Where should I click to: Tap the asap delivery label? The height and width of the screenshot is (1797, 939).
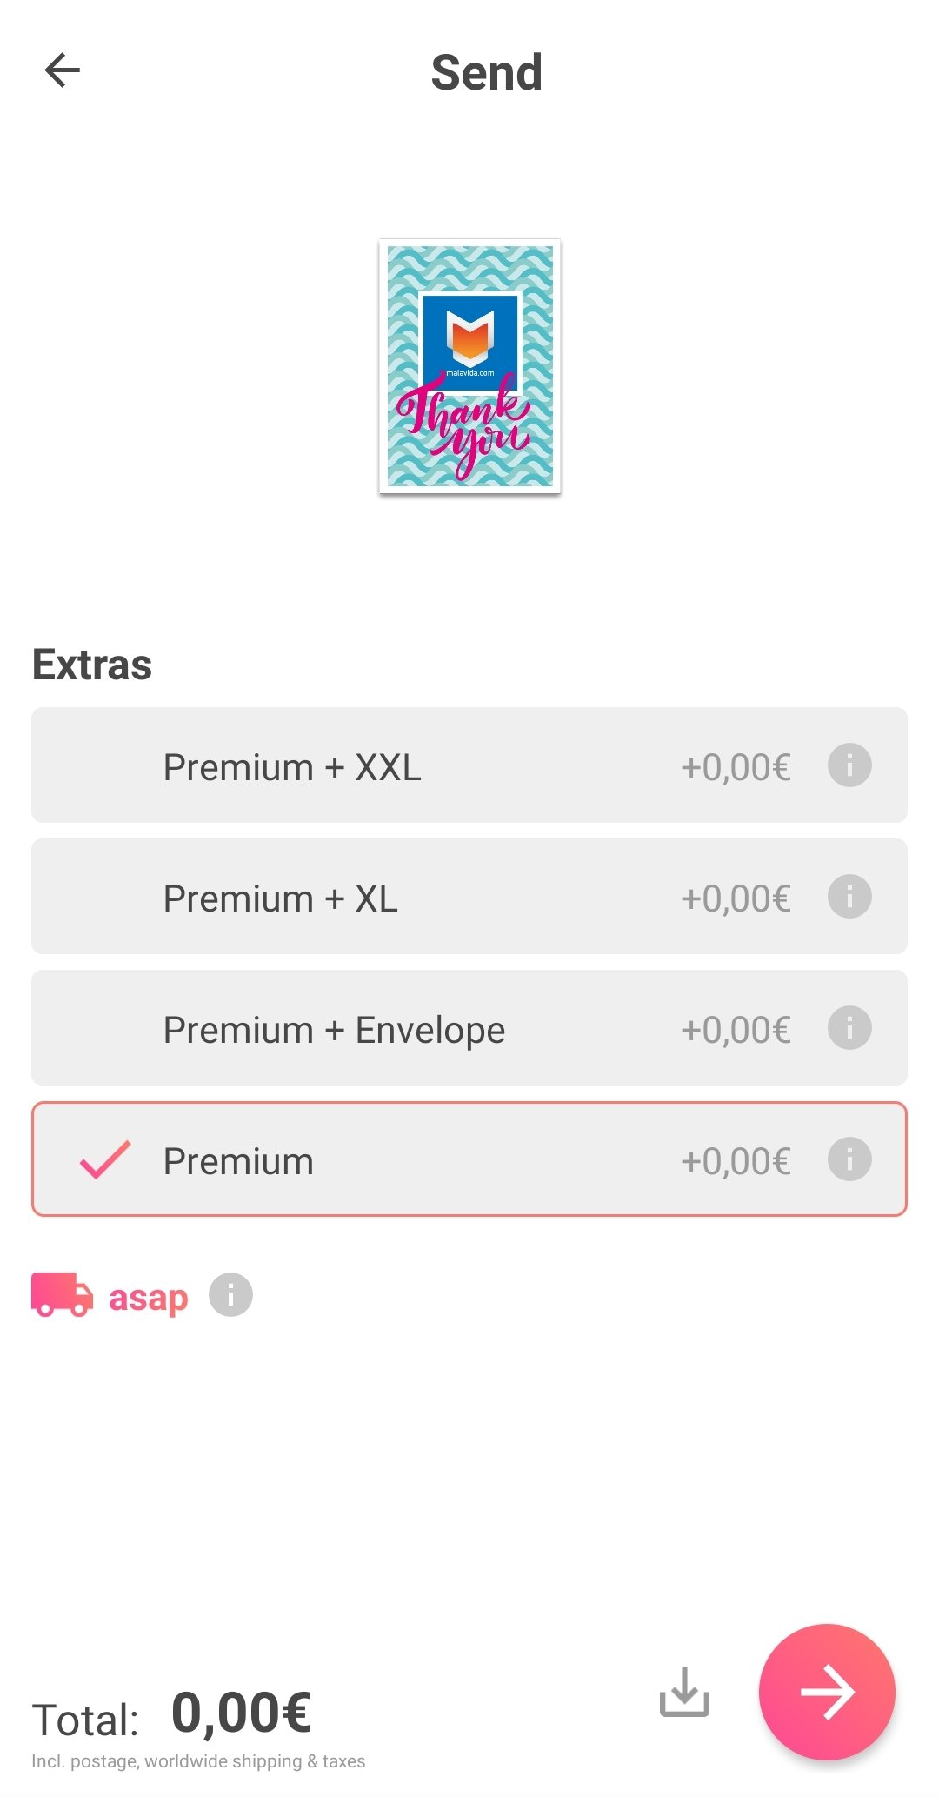point(148,1297)
